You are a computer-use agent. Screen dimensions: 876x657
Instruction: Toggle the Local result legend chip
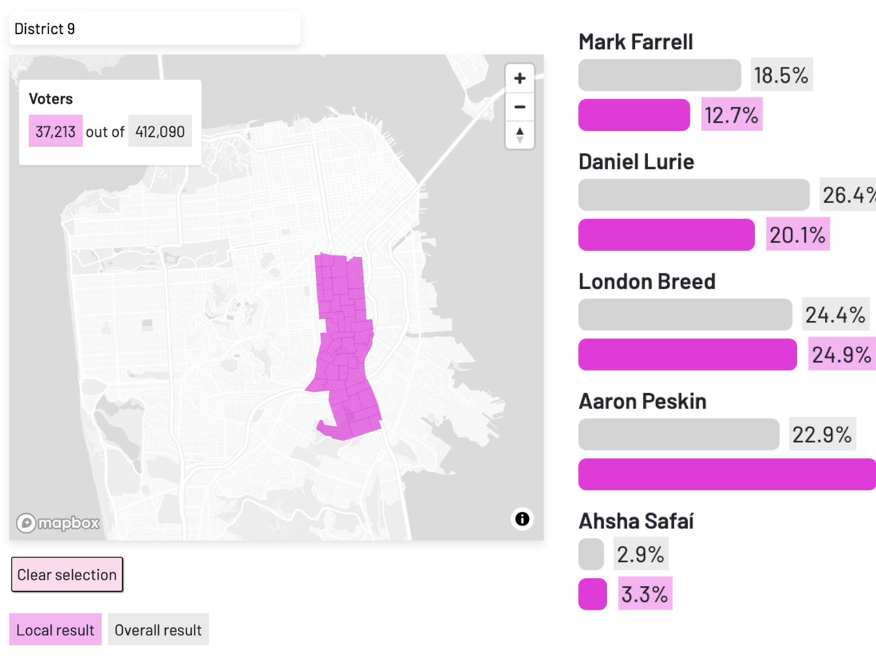pyautogui.click(x=56, y=629)
